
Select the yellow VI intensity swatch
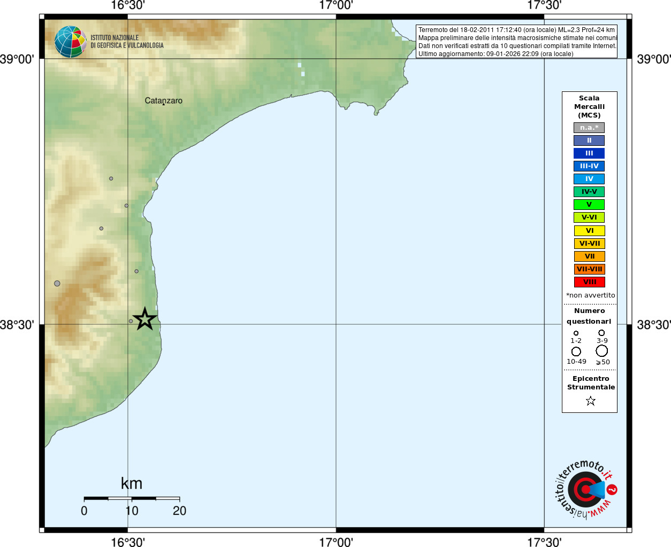589,231
